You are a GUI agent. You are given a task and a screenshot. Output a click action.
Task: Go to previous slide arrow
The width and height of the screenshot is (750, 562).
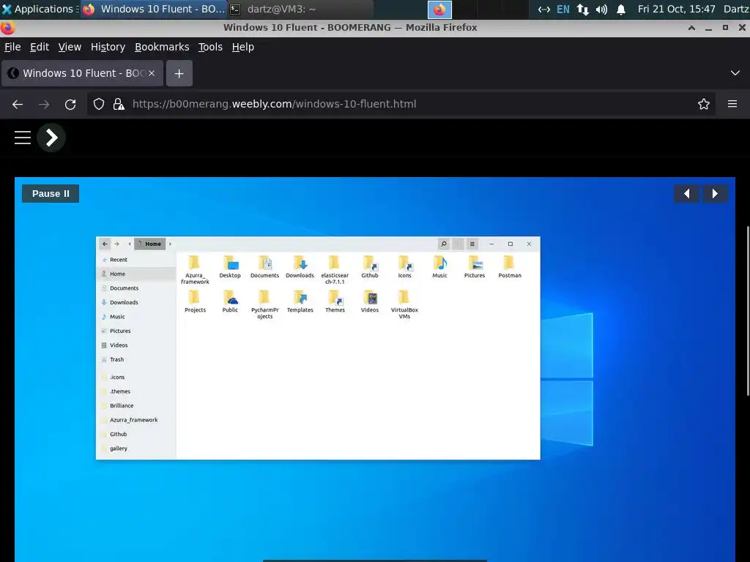tap(687, 193)
